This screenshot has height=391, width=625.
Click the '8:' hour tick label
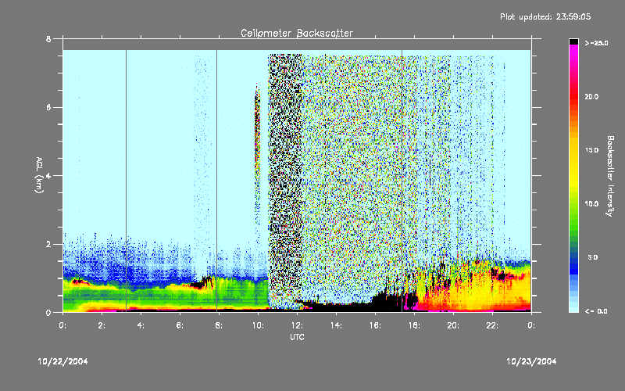tap(220, 325)
